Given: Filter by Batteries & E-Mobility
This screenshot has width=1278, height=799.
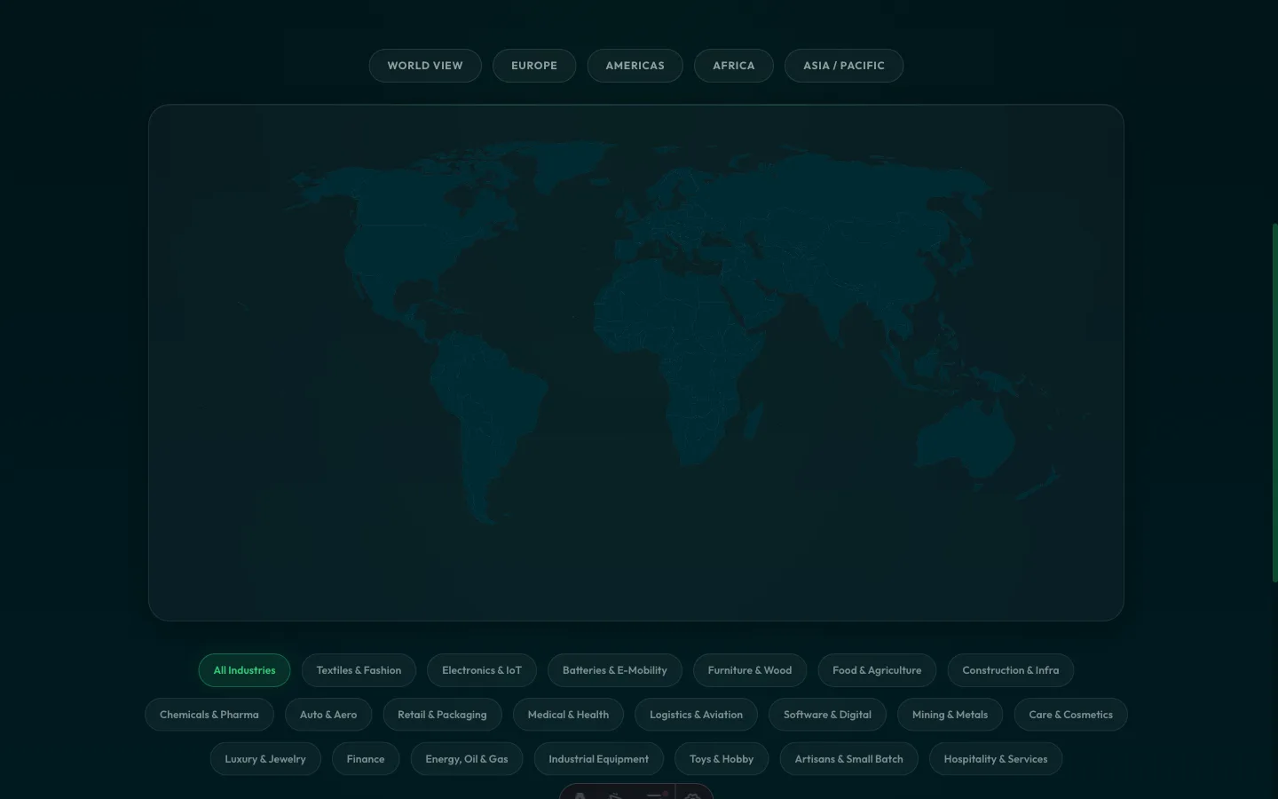Looking at the screenshot, I should pos(614,670).
